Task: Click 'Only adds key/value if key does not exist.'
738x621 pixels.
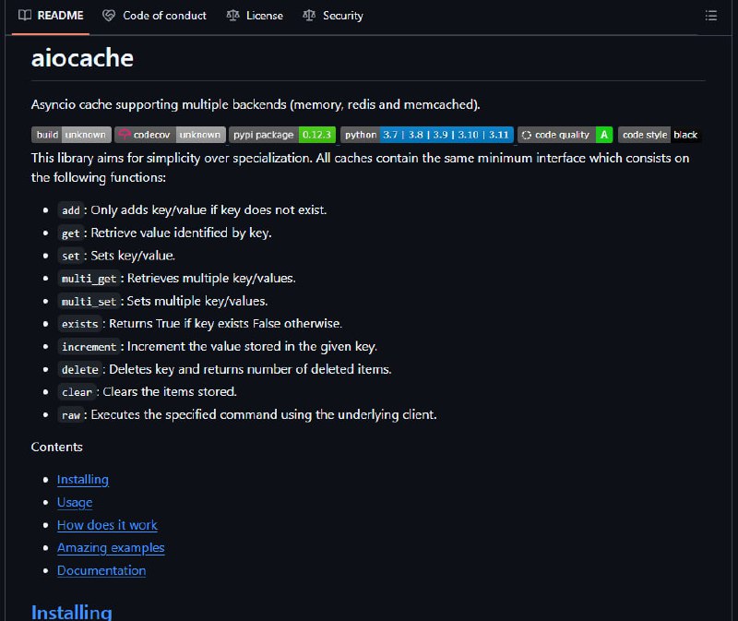Action: coord(208,210)
